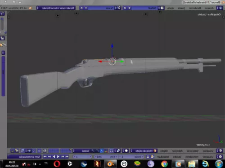The height and width of the screenshot is (168, 225).
Task: Open the Timeline Visualizar menu
Action: click(208, 157)
